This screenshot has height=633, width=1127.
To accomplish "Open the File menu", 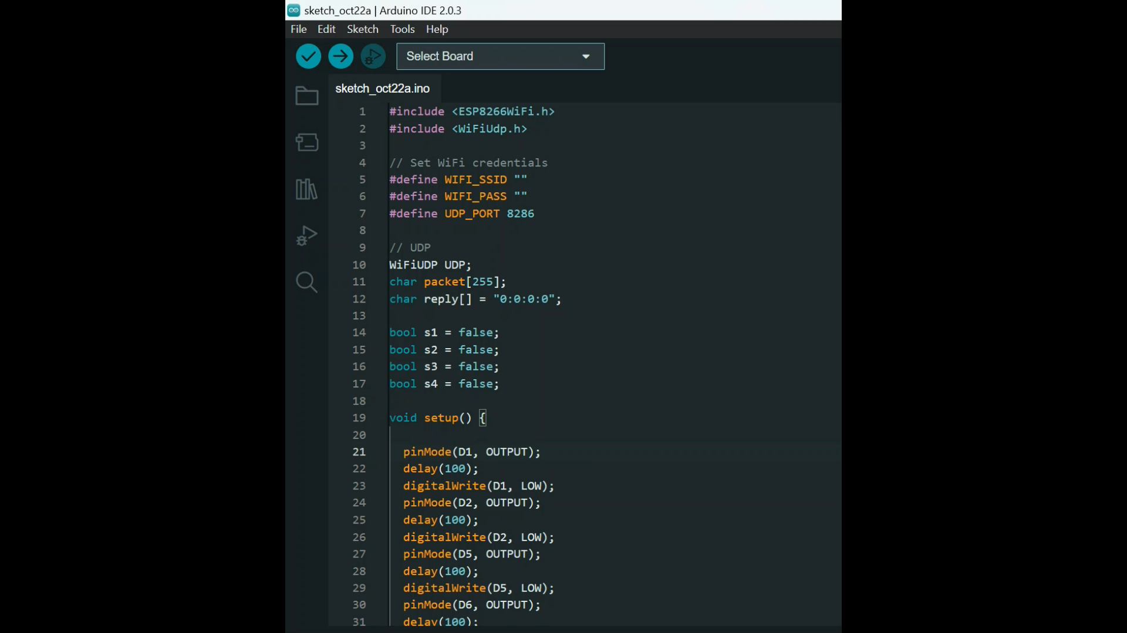I will point(298,29).
